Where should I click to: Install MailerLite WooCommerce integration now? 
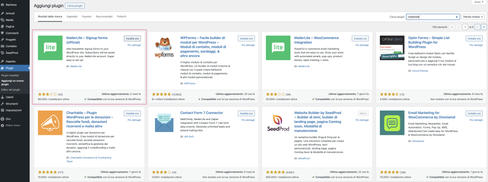click(360, 39)
